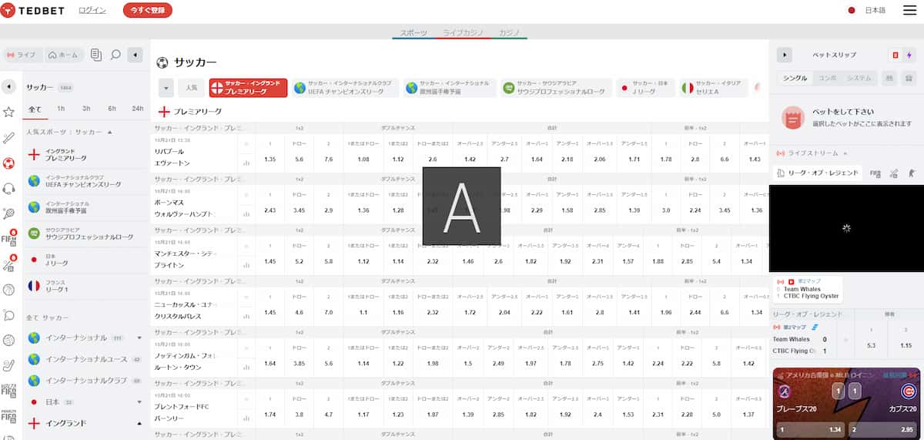
Task: Select FIFA icon in live stream tabs
Action: [875, 173]
